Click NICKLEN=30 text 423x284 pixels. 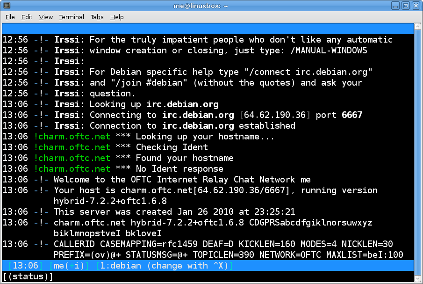click(x=367, y=244)
